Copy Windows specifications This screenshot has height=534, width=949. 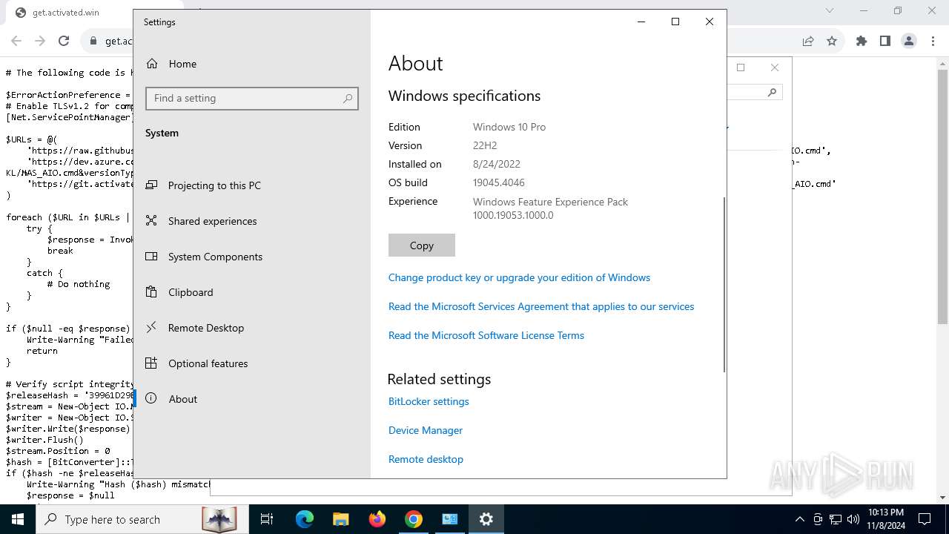tap(422, 245)
